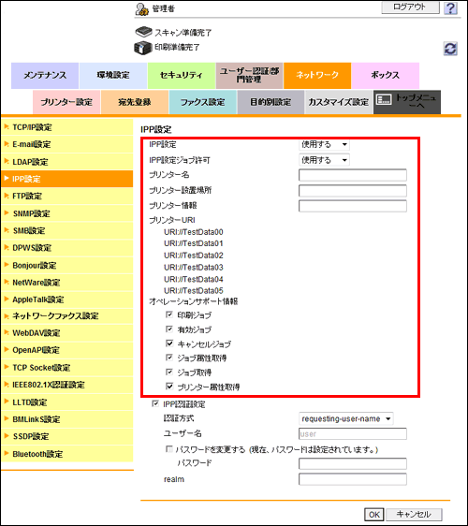The width and height of the screenshot is (468, 526).
Task: Click the arrow icon beside Bluetooth設定
Action: coord(7,453)
